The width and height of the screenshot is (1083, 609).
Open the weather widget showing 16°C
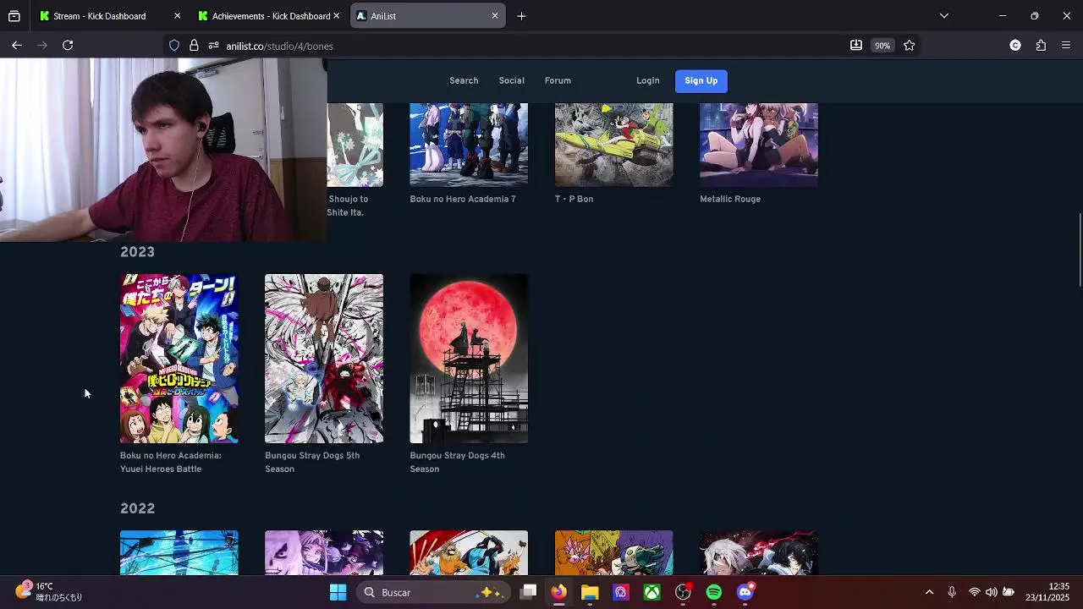point(49,592)
